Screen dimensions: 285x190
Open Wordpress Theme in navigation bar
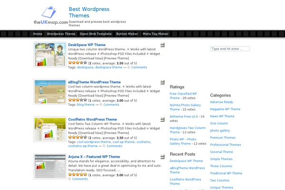click(61, 34)
